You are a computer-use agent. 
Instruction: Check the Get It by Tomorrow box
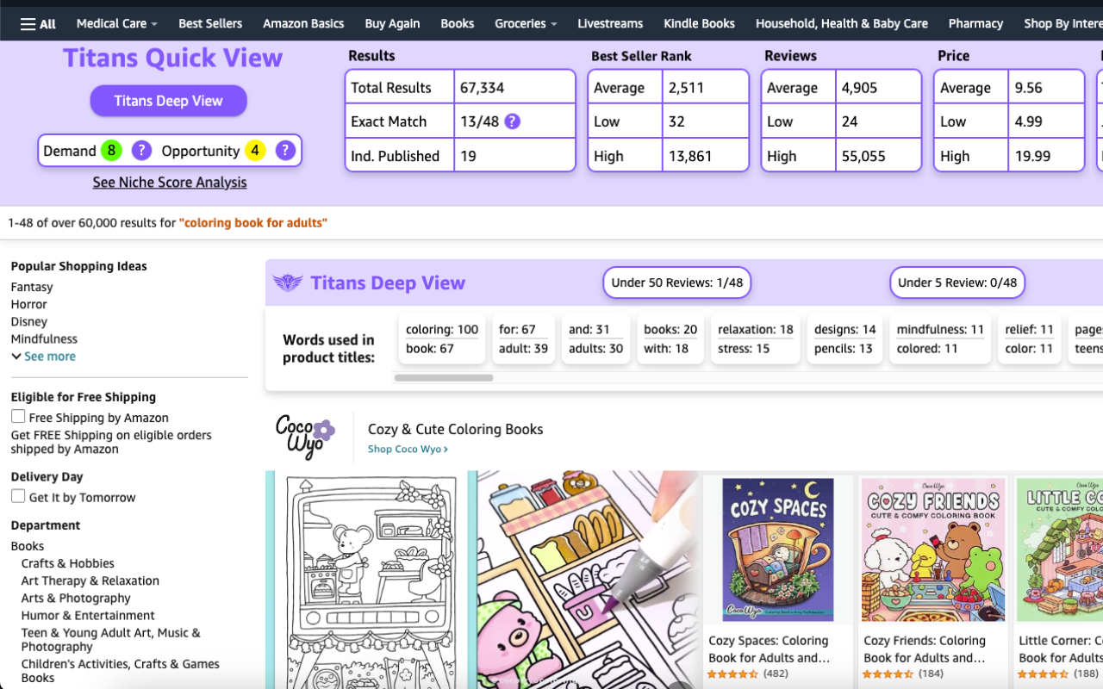point(18,496)
